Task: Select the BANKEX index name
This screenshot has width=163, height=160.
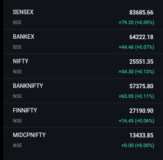Action: tap(24, 37)
